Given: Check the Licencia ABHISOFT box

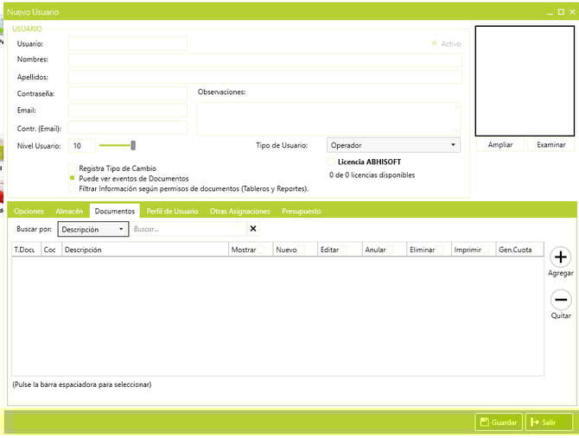Looking at the screenshot, I should [332, 162].
